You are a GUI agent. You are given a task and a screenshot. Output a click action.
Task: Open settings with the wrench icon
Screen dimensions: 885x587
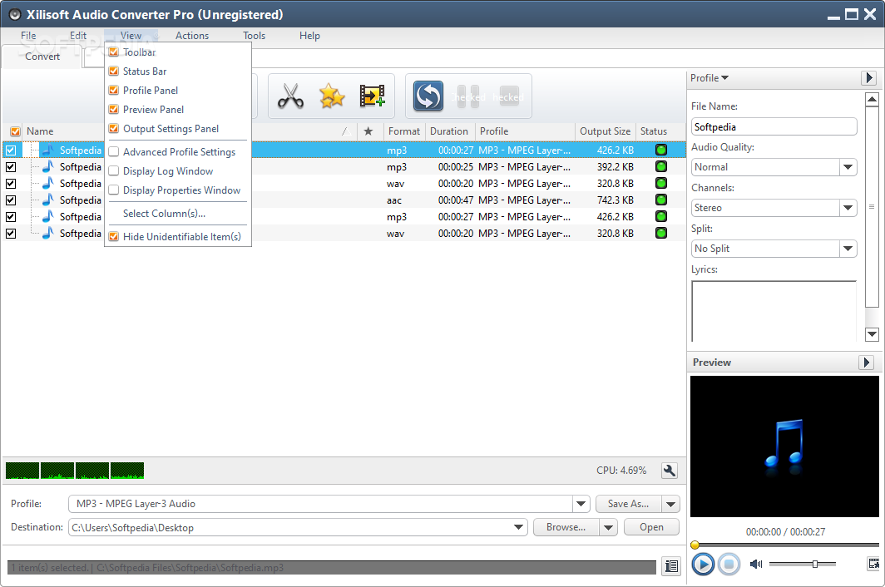[670, 471]
